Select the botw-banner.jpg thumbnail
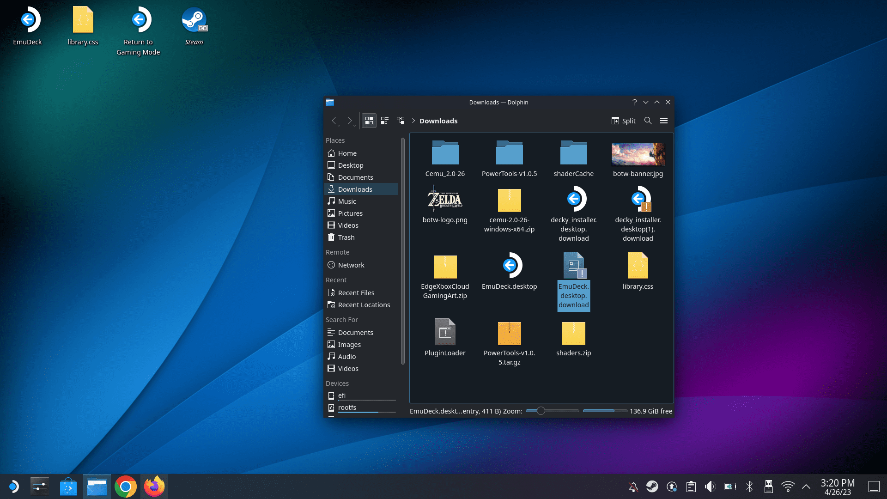 (638, 154)
